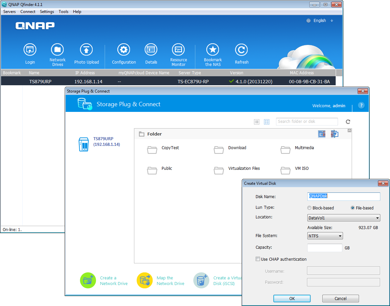Click the QNAP logo

(35, 26)
